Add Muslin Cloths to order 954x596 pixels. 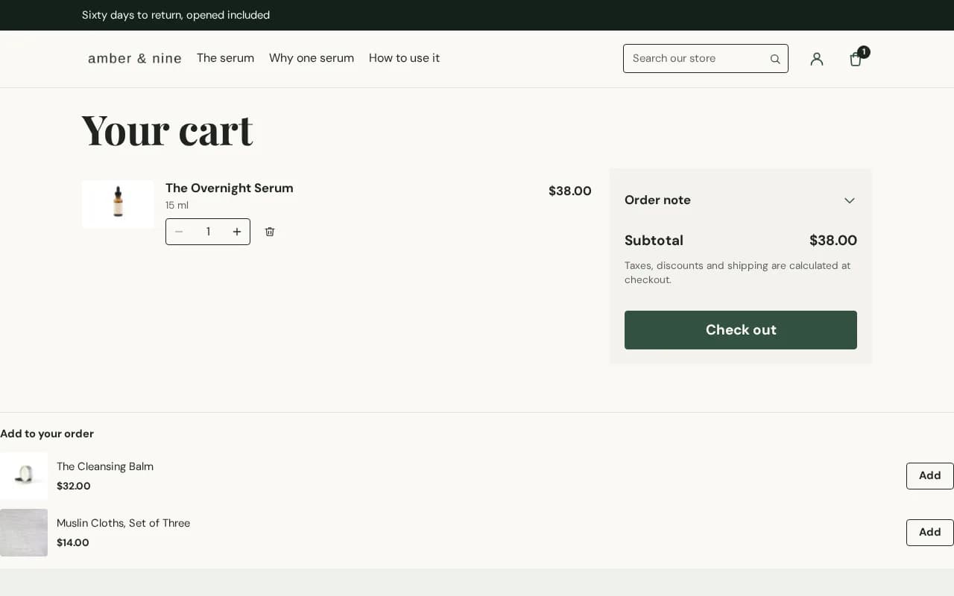929,533
